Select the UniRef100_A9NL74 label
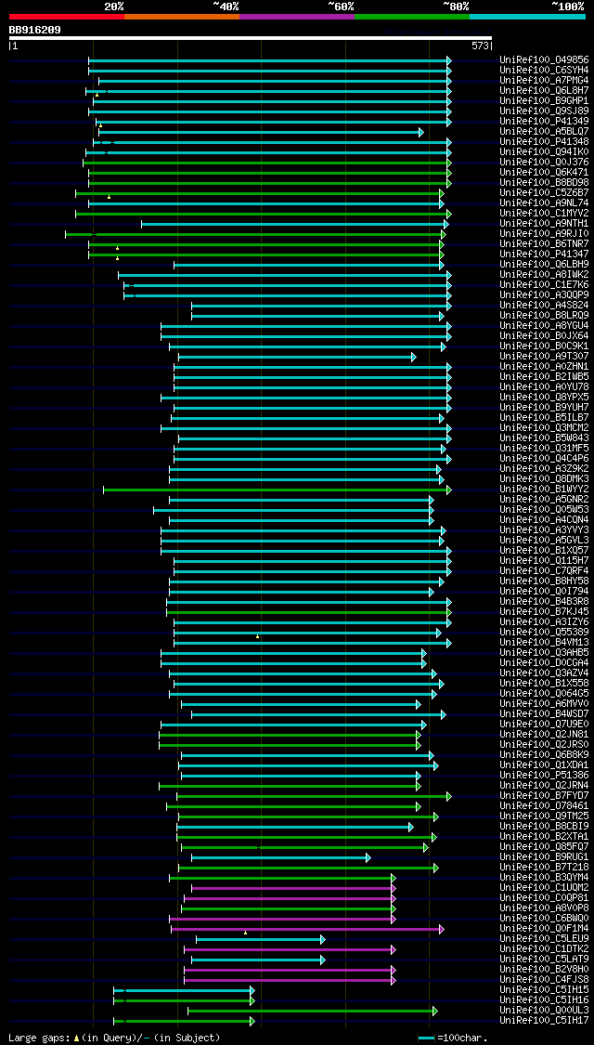Screen dimensions: 594x1045 (x=544, y=203)
